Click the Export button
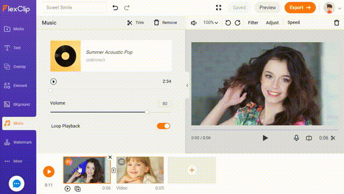 (x=300, y=8)
